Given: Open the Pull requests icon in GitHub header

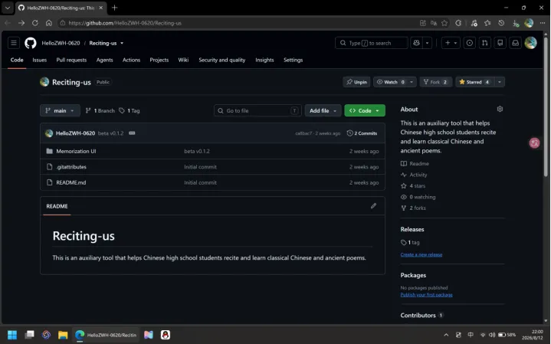Looking at the screenshot, I should tap(485, 43).
